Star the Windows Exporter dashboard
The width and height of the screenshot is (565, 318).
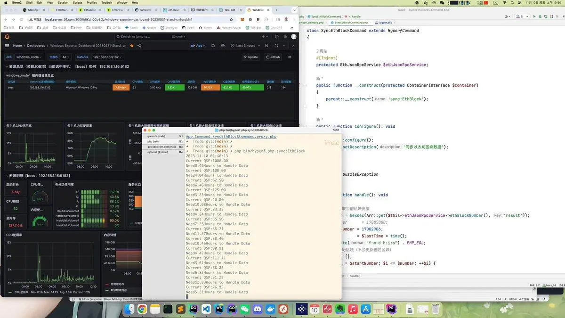click(x=132, y=46)
